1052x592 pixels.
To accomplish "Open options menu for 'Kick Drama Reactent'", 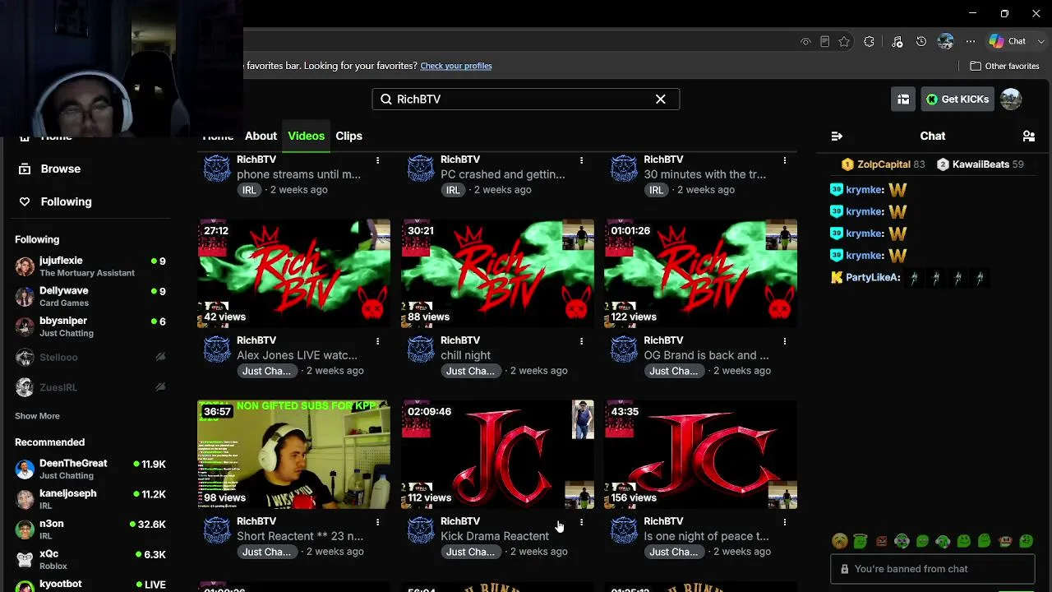I will click(x=581, y=521).
